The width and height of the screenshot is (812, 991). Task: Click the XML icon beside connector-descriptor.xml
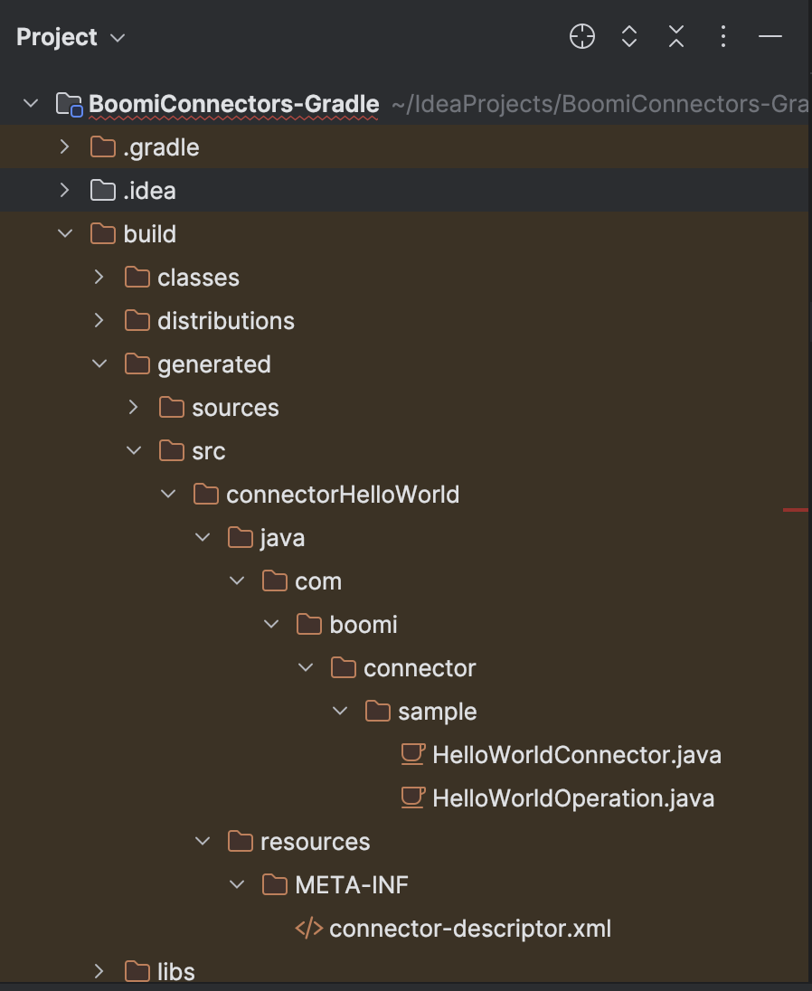308,928
